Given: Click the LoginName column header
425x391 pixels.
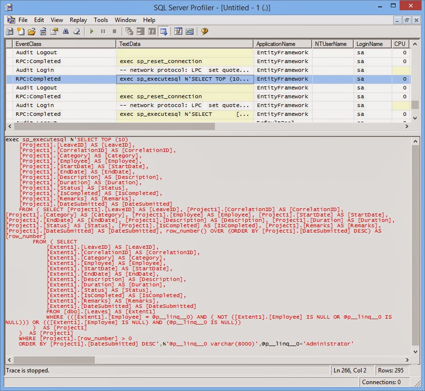Looking at the screenshot, I should point(372,44).
